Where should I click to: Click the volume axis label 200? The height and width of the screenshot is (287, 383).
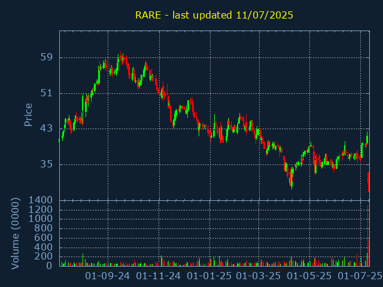tap(44, 257)
